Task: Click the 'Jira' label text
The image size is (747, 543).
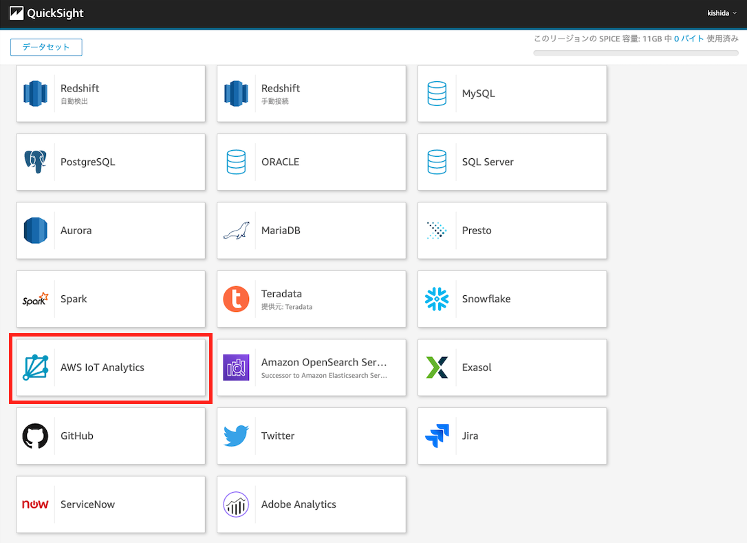Action: tap(470, 436)
